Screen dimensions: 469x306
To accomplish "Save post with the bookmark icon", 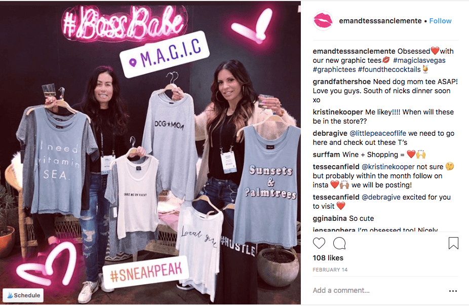I will point(453,243).
